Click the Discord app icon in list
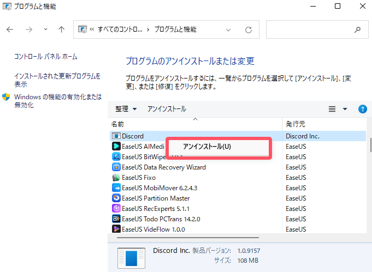Screen dimensions: 372x272 coord(116,136)
